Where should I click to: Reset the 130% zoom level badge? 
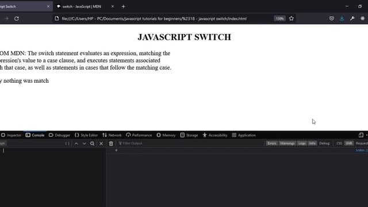tap(279, 18)
